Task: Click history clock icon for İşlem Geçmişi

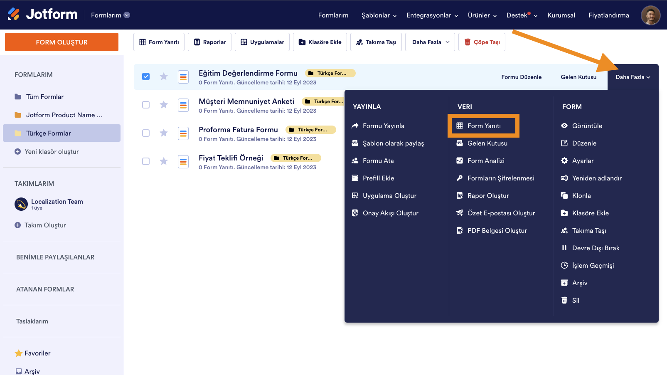Action: click(x=564, y=265)
